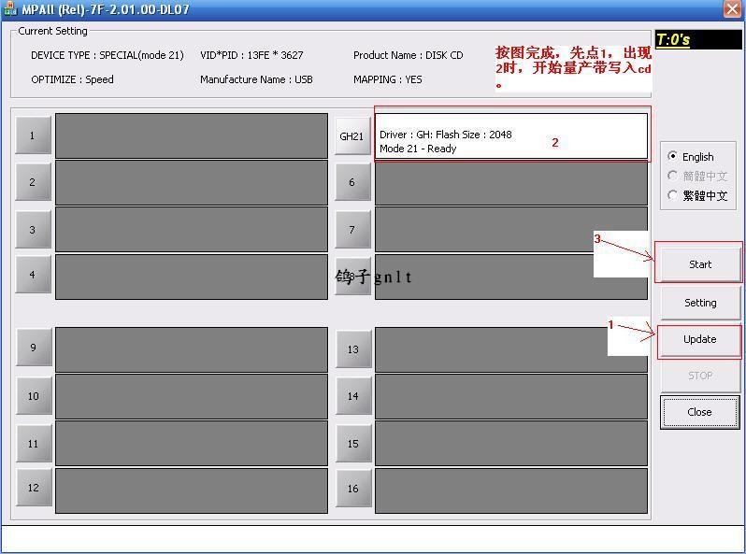The image size is (746, 554).
Task: Click the T:0's timer display
Action: [698, 40]
